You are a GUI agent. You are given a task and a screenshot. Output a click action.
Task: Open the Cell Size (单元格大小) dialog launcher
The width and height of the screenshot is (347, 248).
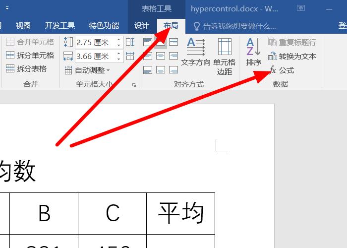[134, 85]
